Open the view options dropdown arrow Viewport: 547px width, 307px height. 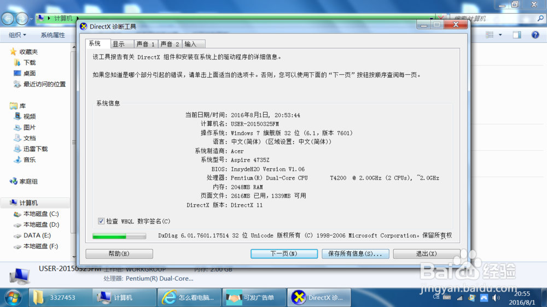click(x=501, y=35)
